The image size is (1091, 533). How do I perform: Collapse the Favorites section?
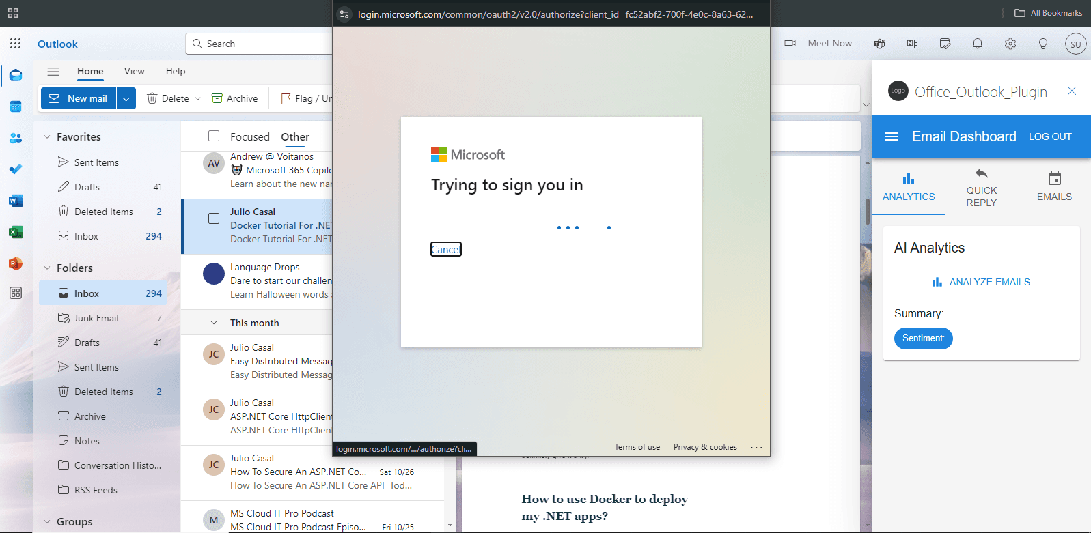pos(47,136)
